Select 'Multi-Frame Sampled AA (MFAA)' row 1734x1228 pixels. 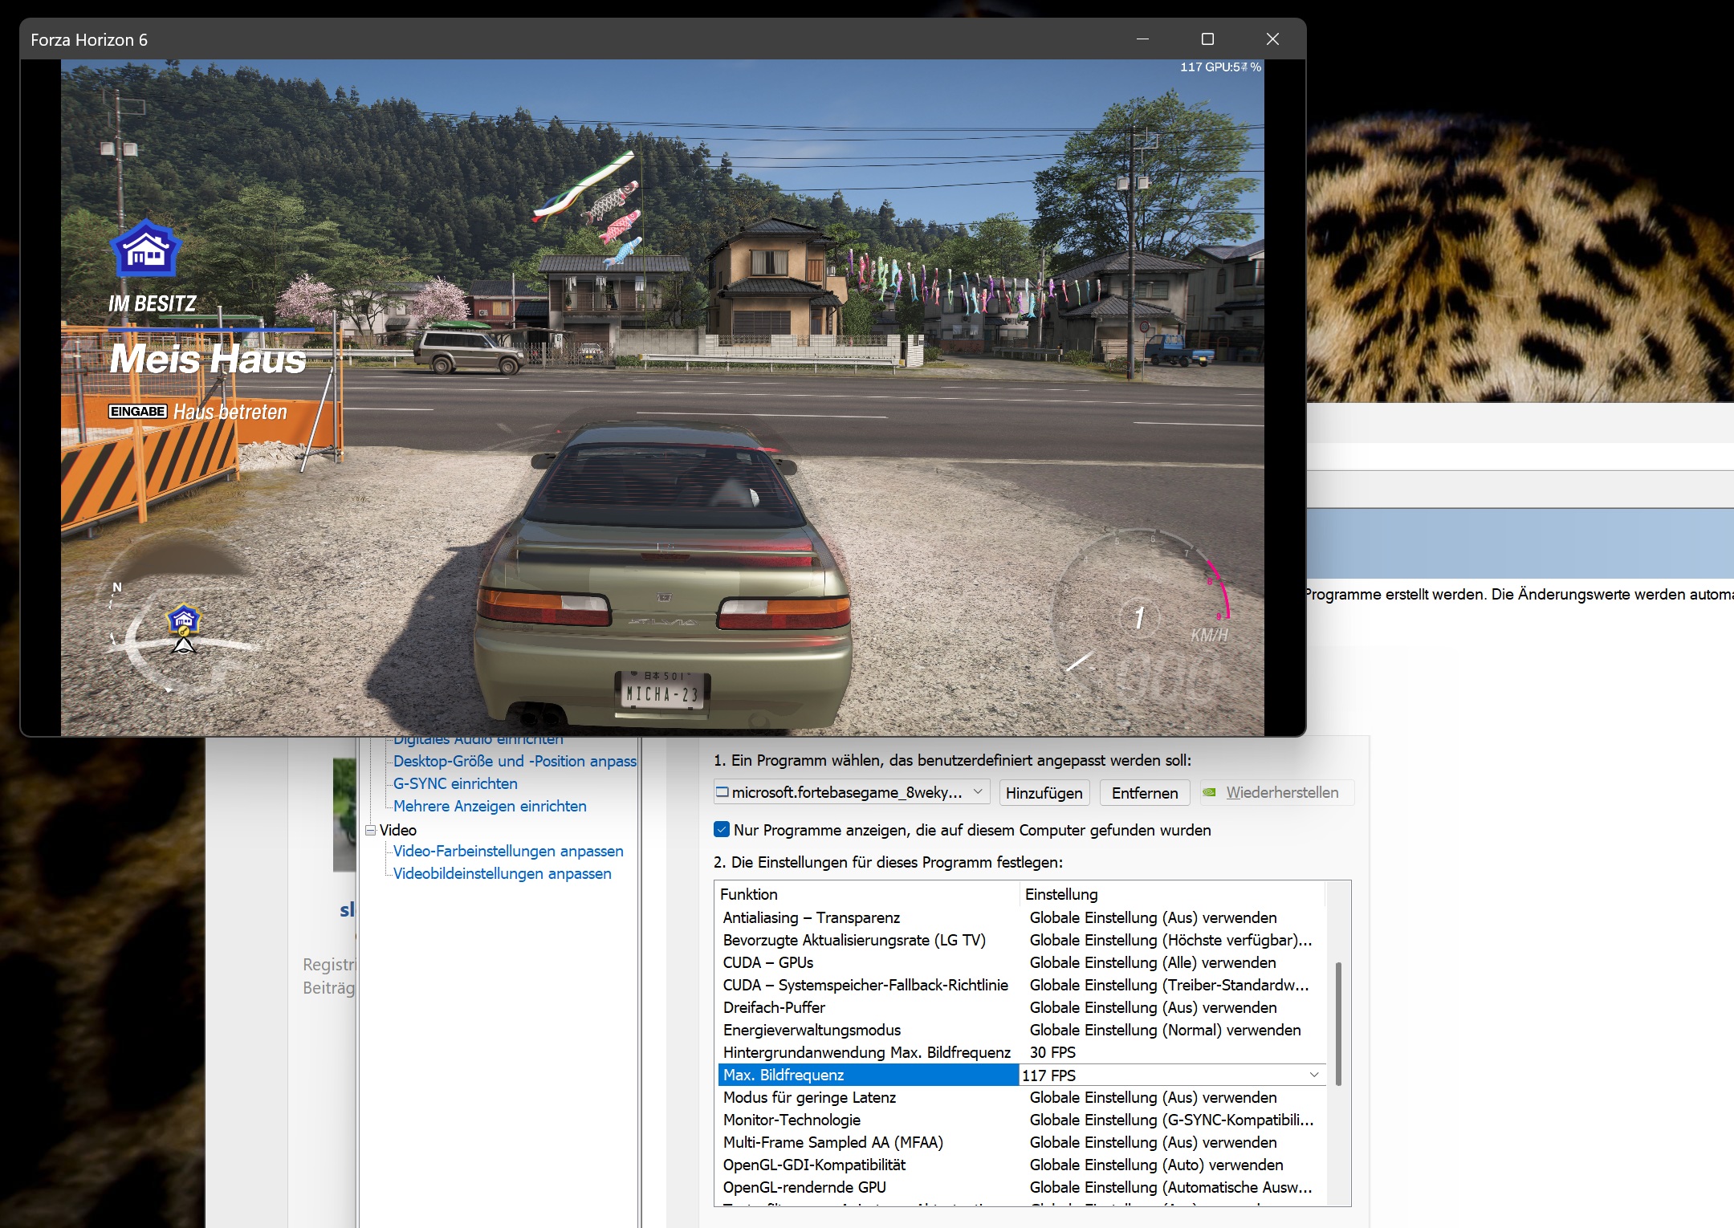pos(1021,1142)
